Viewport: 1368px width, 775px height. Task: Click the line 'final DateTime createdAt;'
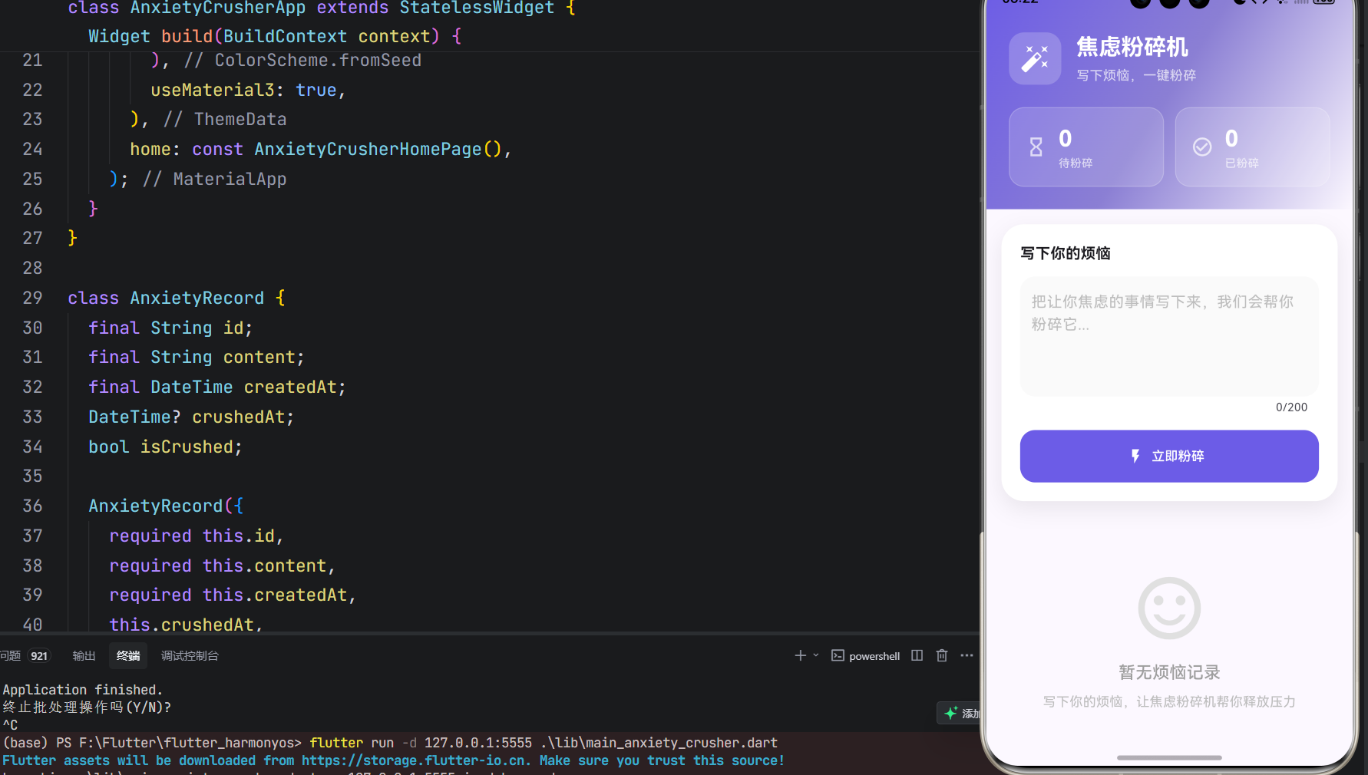click(217, 387)
